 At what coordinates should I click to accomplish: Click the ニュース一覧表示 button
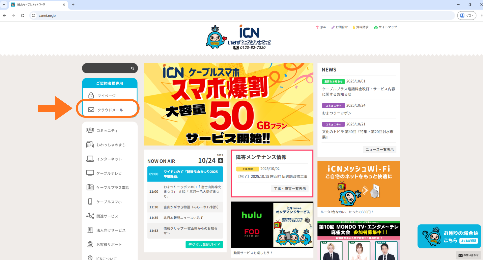click(379, 150)
